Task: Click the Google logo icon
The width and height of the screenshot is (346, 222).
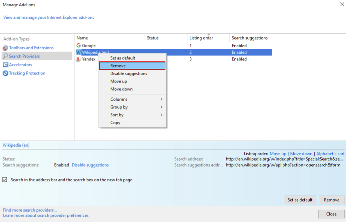Action: tap(78, 46)
